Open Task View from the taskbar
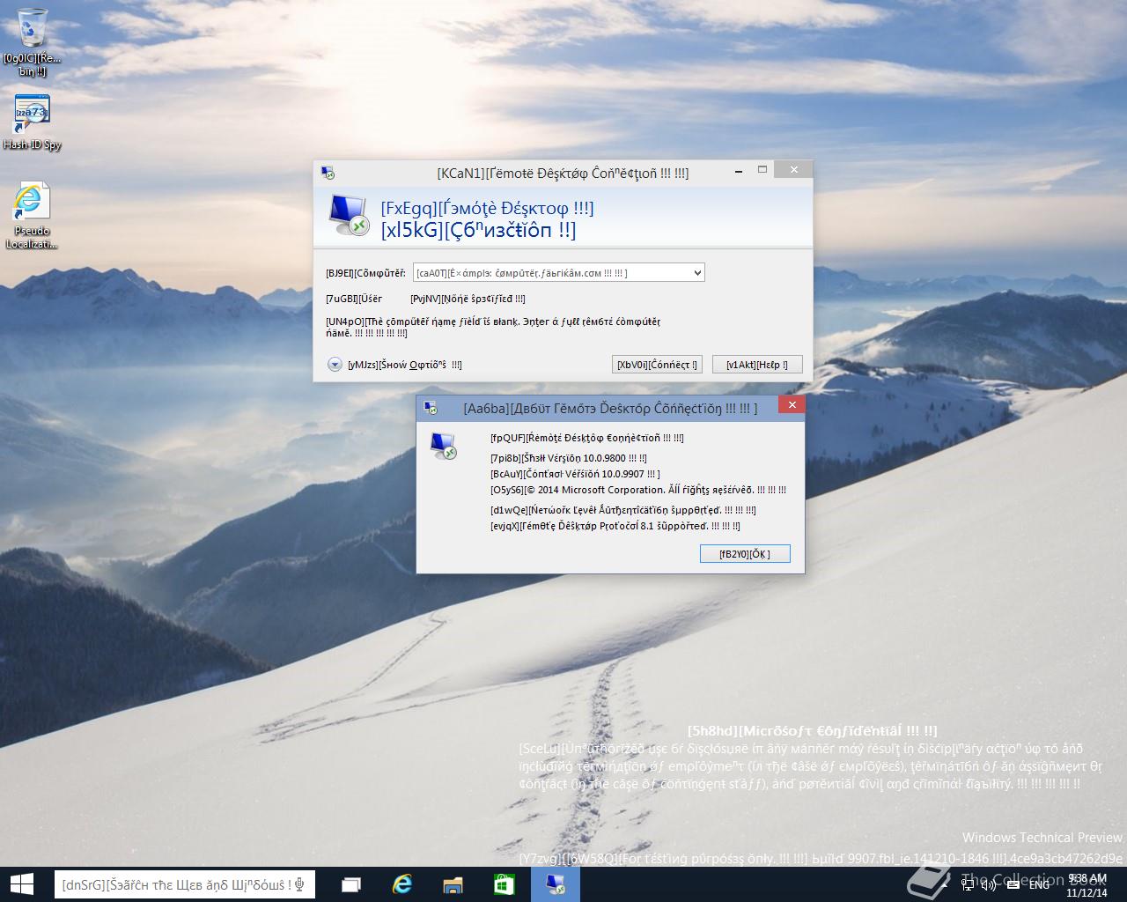Image resolution: width=1127 pixels, height=902 pixels. pos(352,884)
